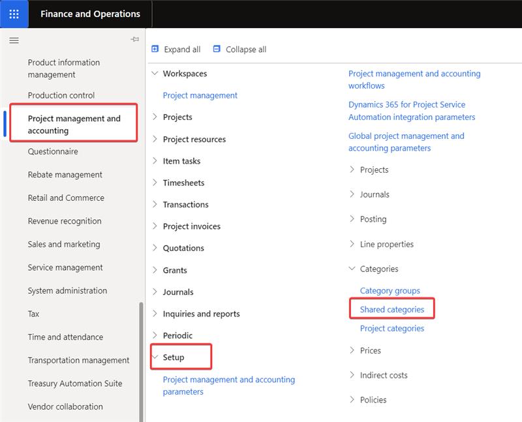This screenshot has height=422, width=522.
Task: Collapse the navigation pane with hamburger icon
Action: pos(14,40)
